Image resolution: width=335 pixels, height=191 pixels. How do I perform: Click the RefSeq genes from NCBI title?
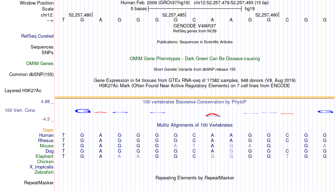[x=195, y=31]
